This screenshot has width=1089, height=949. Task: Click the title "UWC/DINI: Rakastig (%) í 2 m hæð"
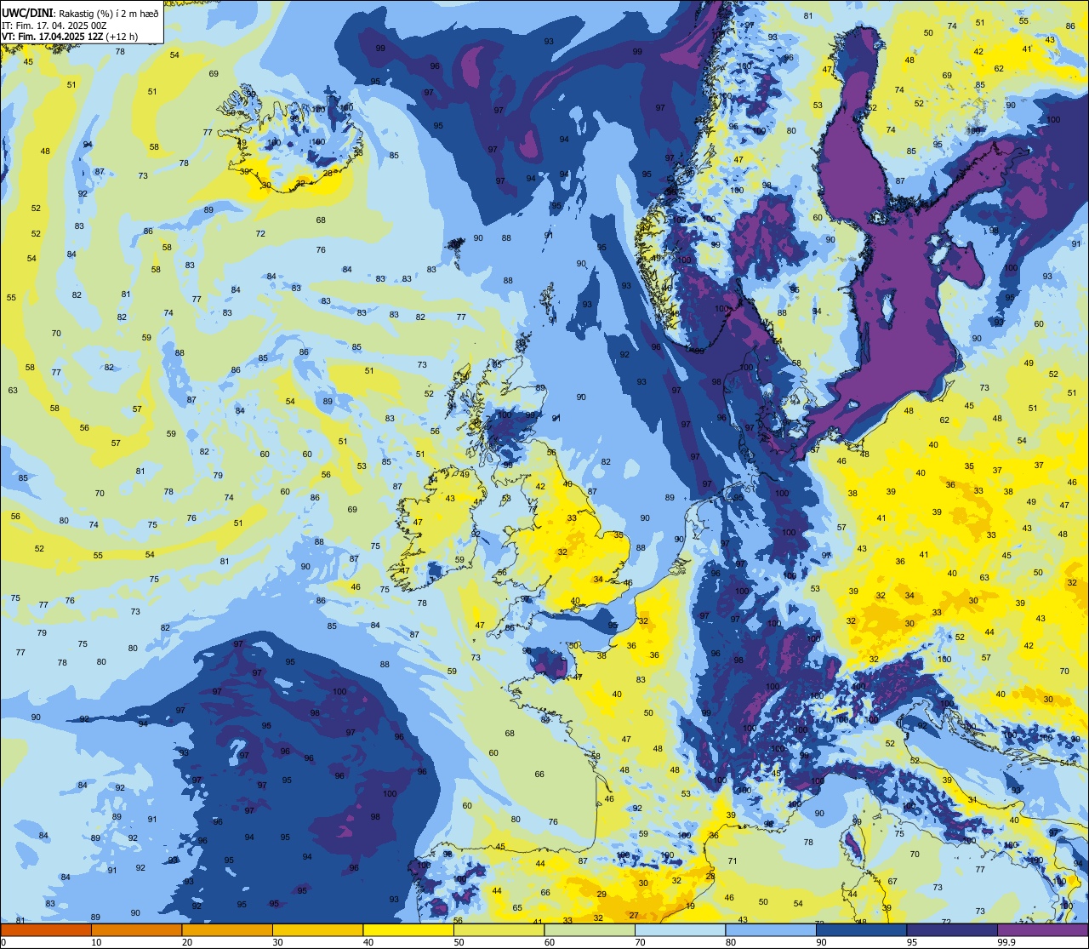coord(80,13)
